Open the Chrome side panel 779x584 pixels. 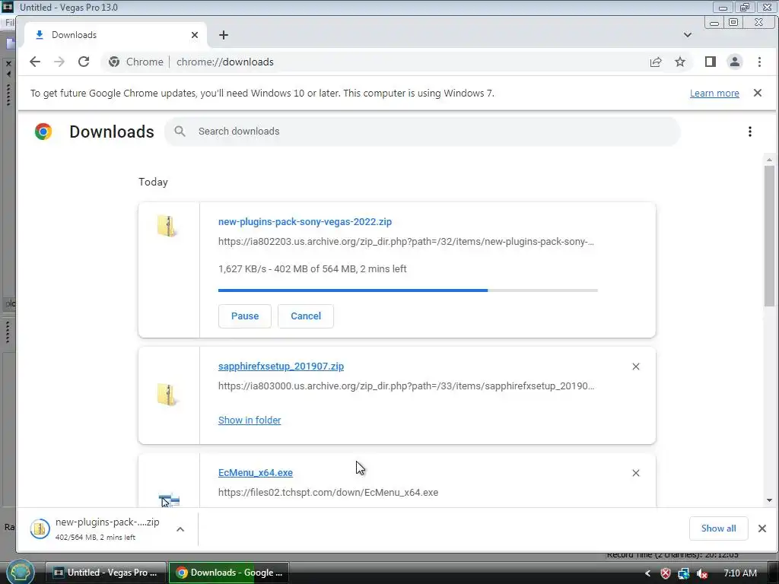[x=711, y=62]
